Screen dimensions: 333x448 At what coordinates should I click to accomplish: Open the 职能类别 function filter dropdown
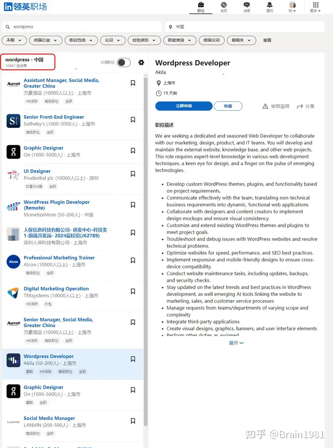(180, 40)
